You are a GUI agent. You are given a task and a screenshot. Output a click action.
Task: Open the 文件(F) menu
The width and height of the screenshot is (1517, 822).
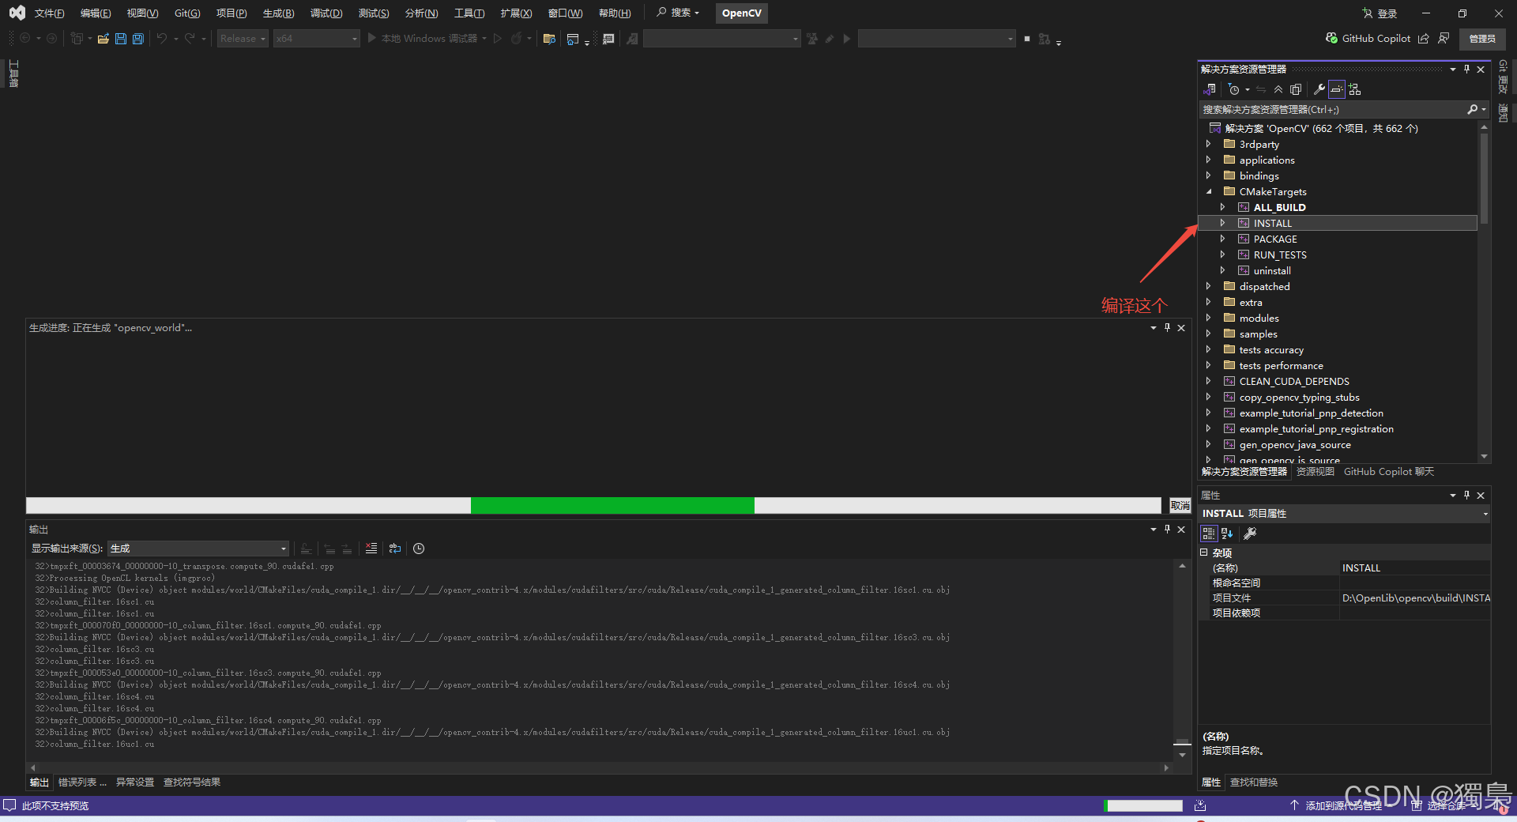49,13
